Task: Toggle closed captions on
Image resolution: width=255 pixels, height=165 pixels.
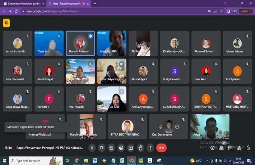Action: pyautogui.click(x=111, y=148)
